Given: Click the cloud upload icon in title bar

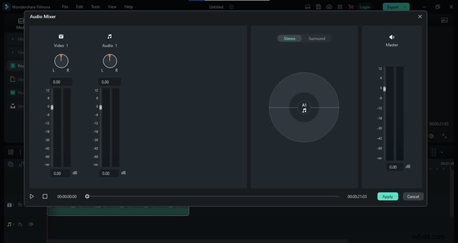Looking at the screenshot, I should coord(329,7).
